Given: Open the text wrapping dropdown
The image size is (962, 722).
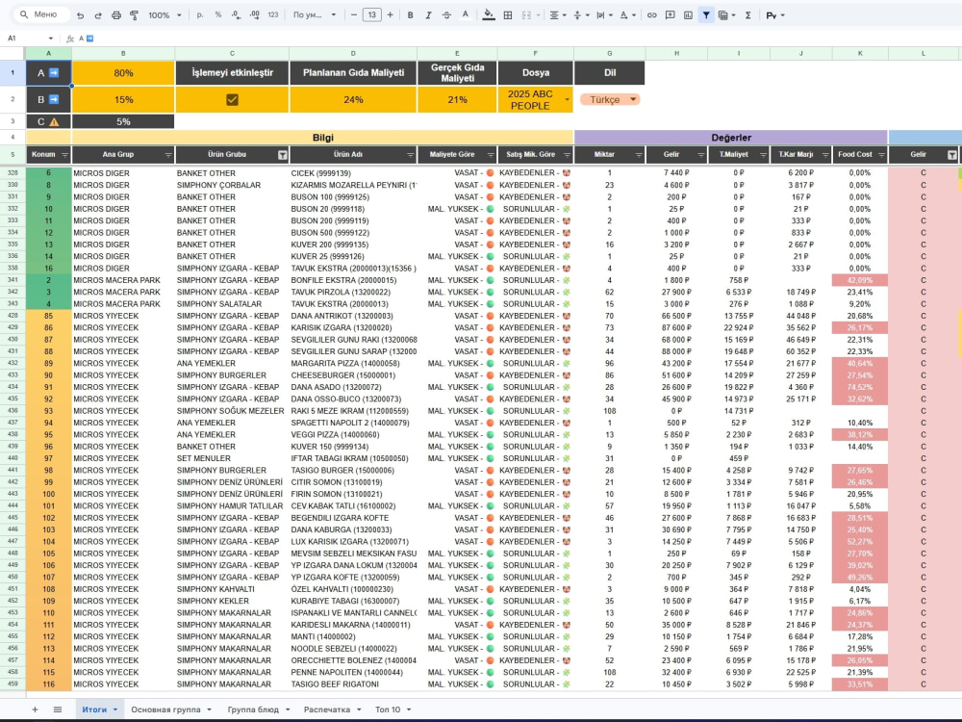Looking at the screenshot, I should pos(604,15).
